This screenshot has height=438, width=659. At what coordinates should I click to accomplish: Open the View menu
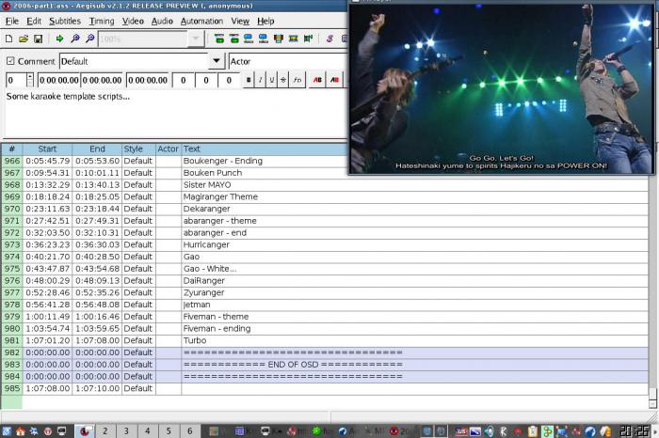click(240, 21)
